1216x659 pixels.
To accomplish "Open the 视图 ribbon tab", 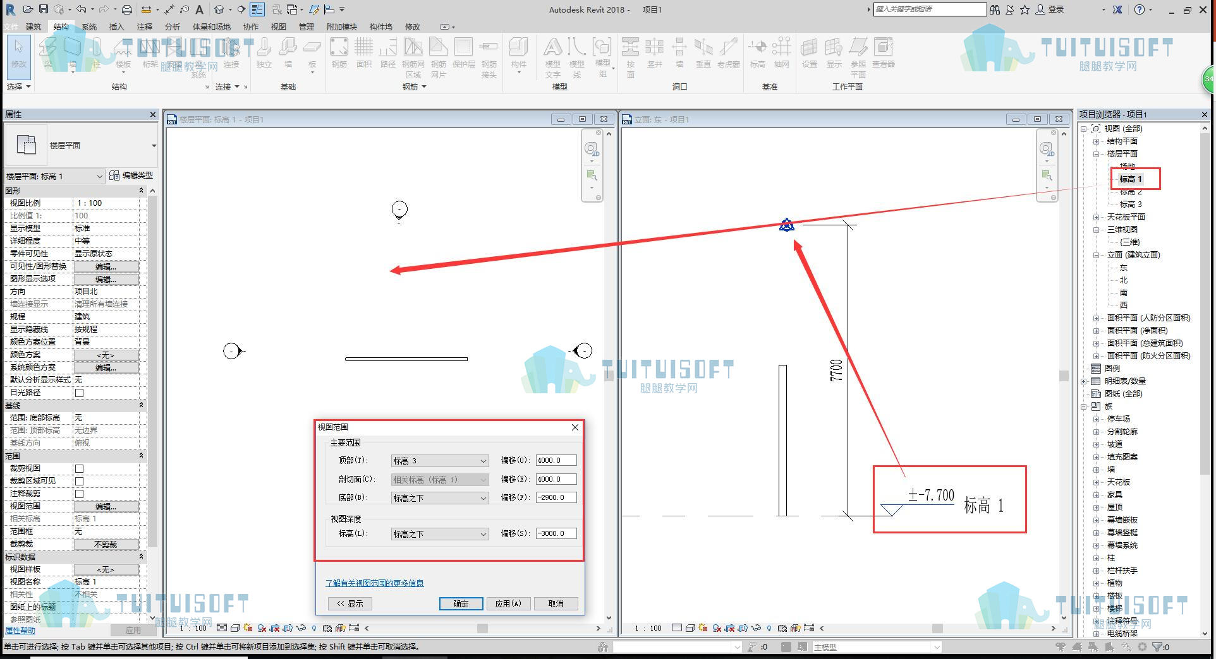I will (278, 27).
